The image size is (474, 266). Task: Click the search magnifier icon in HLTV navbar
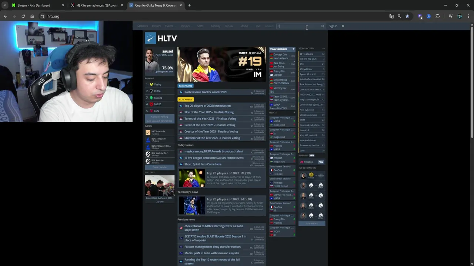pos(323,26)
